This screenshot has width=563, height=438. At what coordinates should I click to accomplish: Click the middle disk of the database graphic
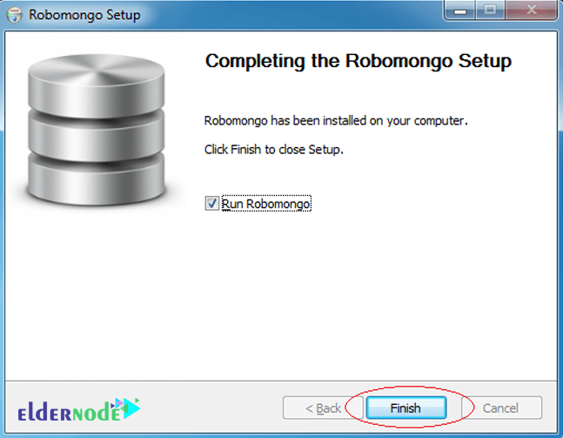[97, 137]
